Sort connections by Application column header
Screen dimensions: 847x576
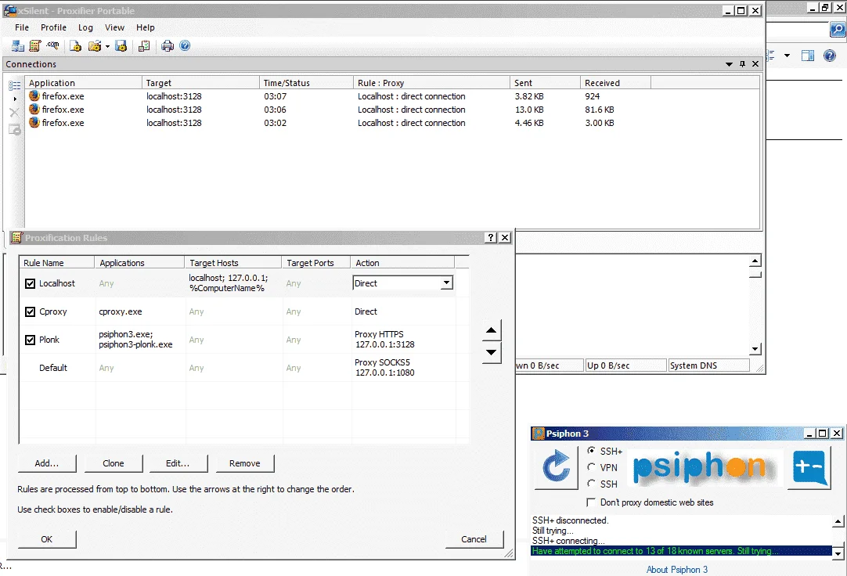[83, 83]
